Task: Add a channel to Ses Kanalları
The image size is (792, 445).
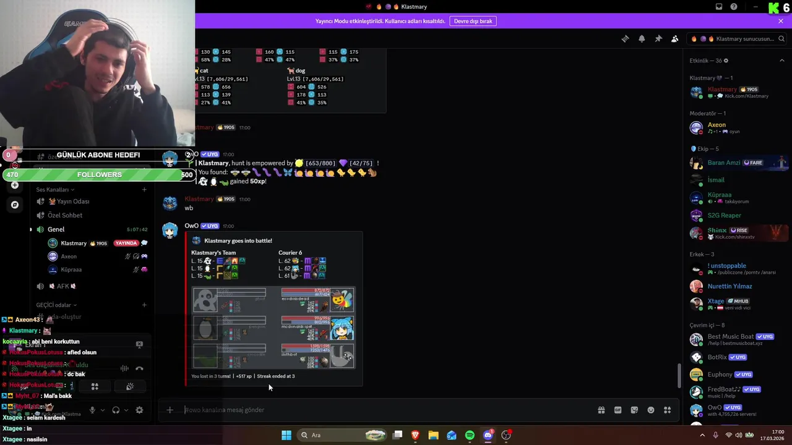Action: coord(144,190)
